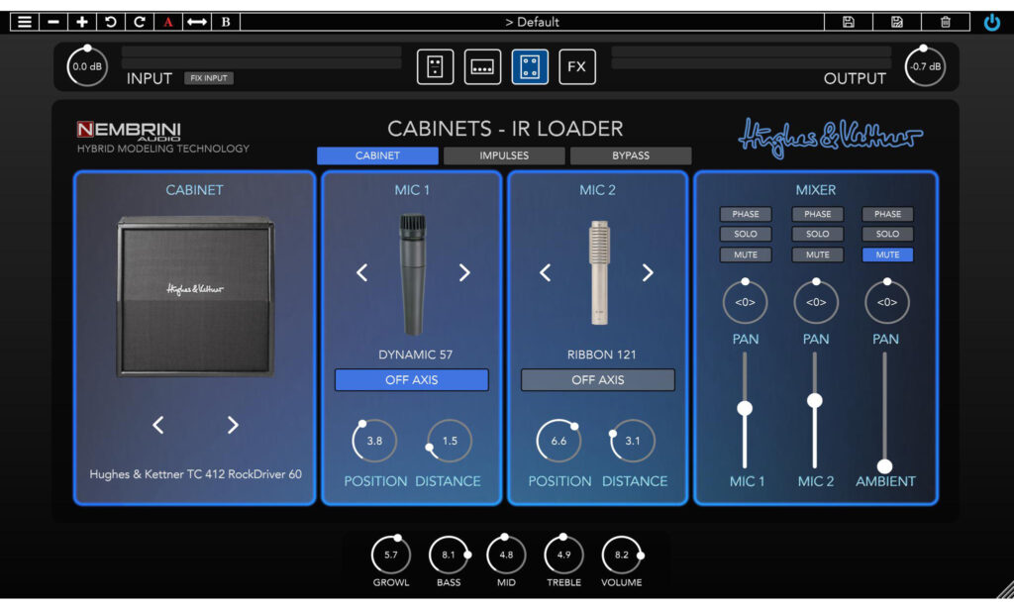Select next cabinet with right chevron

233,425
